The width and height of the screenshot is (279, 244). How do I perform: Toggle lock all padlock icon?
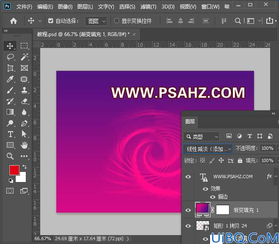coord(240,160)
